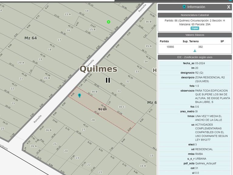
Task: Click the IDE - Zonificación según usos header
Action: coord(195,57)
